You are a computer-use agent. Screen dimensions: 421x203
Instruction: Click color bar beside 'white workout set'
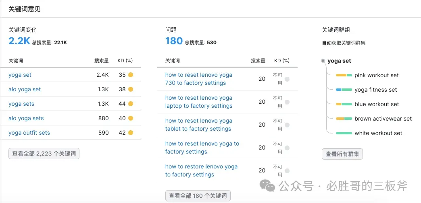344,133
